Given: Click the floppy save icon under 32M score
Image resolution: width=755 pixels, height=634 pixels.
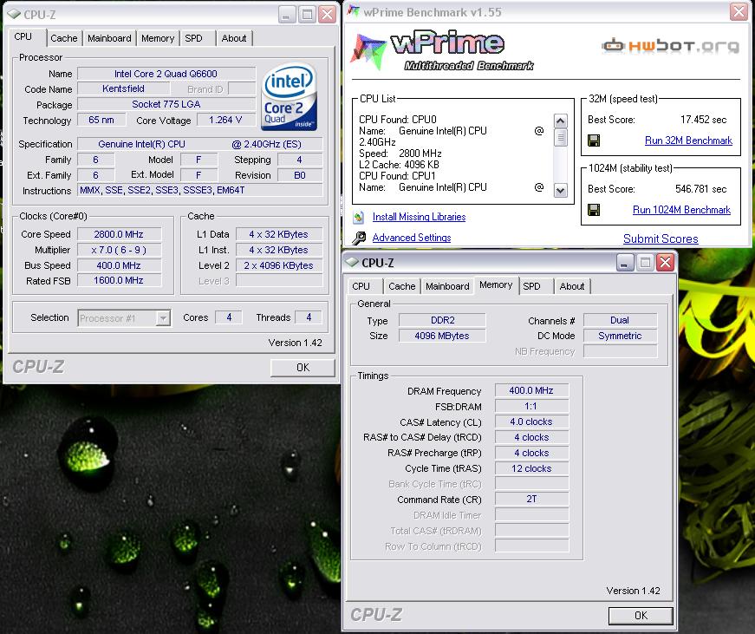Looking at the screenshot, I should [594, 141].
